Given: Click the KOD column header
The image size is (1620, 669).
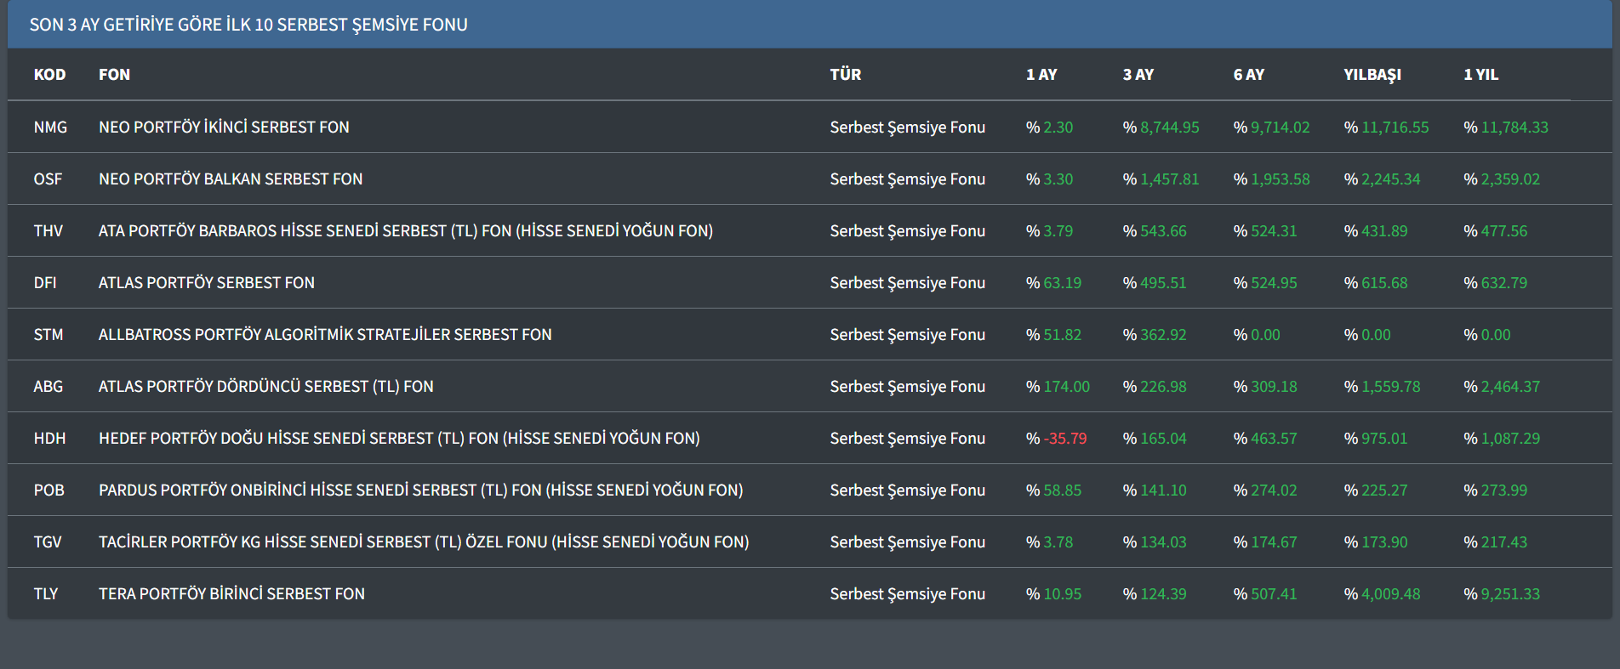Looking at the screenshot, I should (x=49, y=75).
